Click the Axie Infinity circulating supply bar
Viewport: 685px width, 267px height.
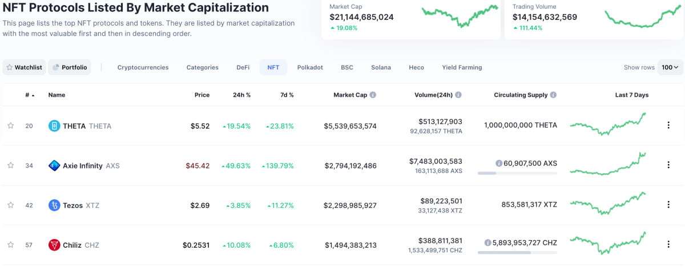coord(517,173)
